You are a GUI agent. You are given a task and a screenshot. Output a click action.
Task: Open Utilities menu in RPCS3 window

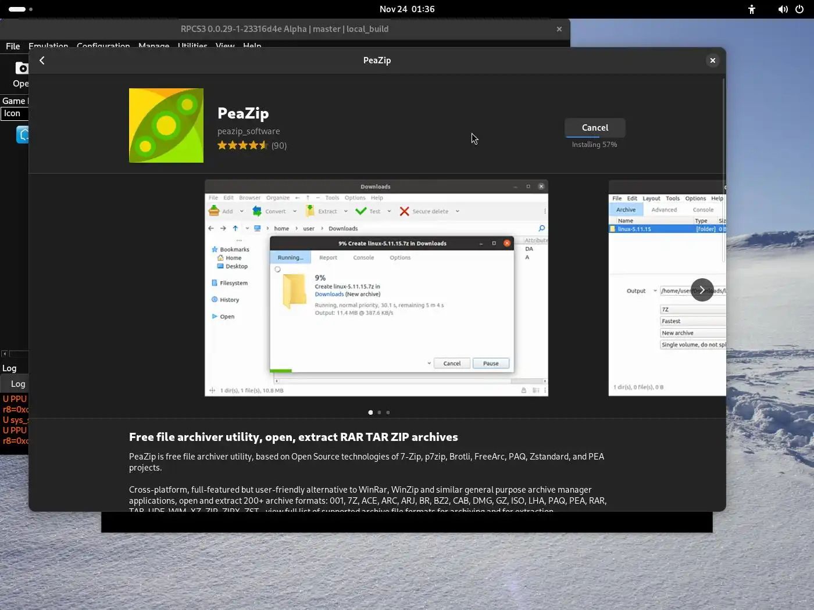[x=192, y=46]
